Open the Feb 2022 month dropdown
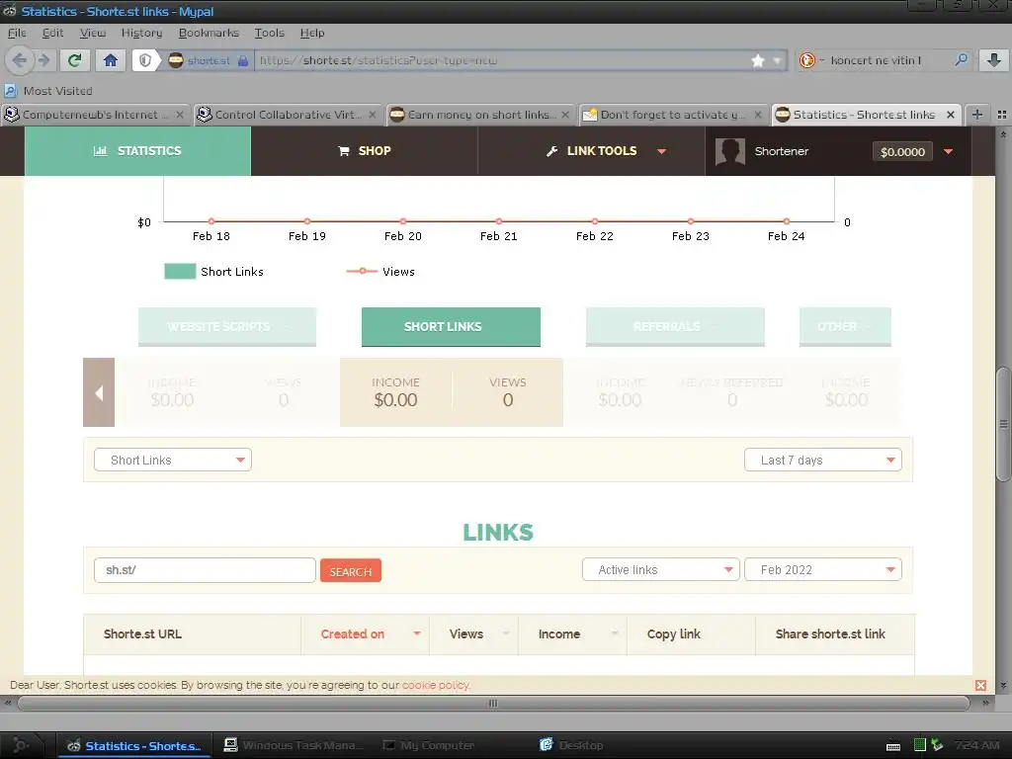This screenshot has height=759, width=1012. pyautogui.click(x=823, y=570)
